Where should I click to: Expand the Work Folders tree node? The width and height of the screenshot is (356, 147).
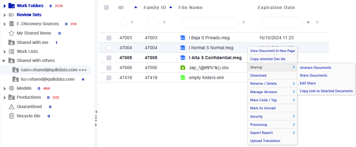5,6
